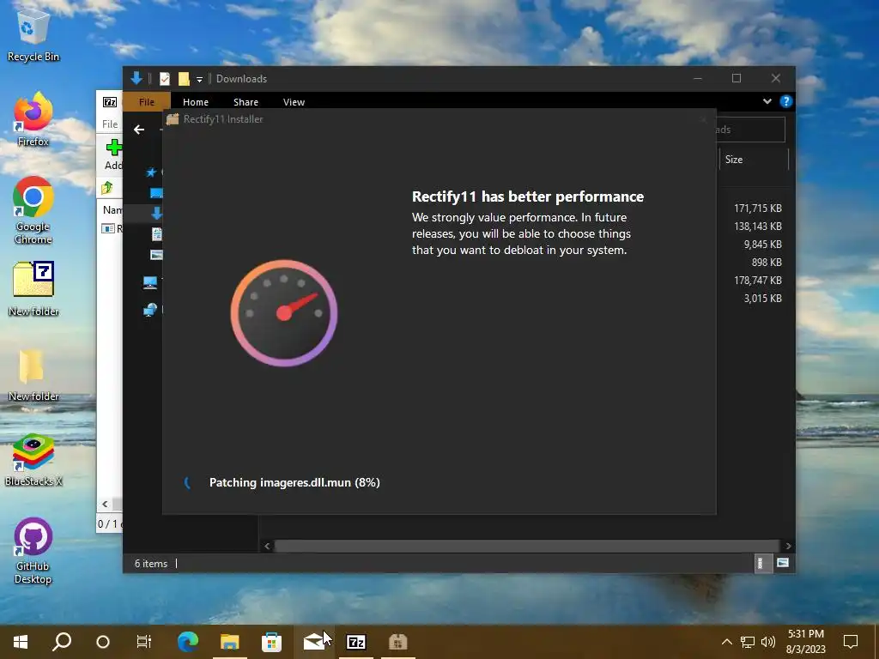Select This PC in navigation pane
The width and height of the screenshot is (879, 659).
149,282
